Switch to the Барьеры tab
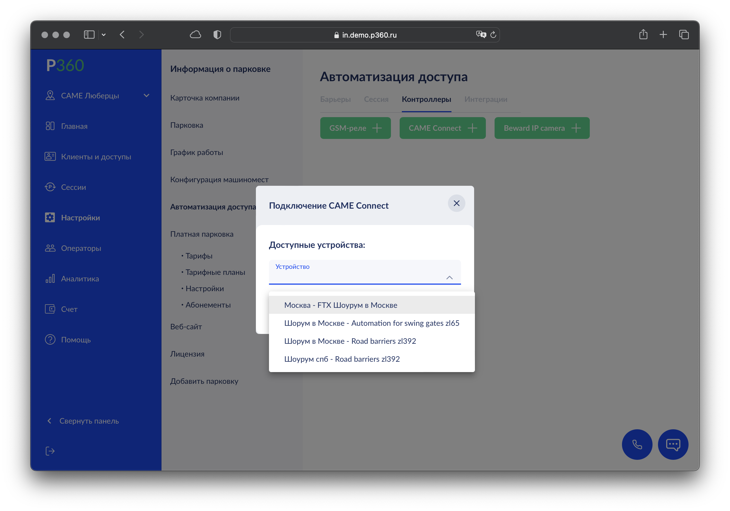Viewport: 730px width, 511px height. tap(335, 99)
